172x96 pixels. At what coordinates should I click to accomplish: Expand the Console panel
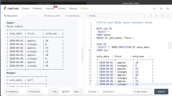tap(93, 92)
